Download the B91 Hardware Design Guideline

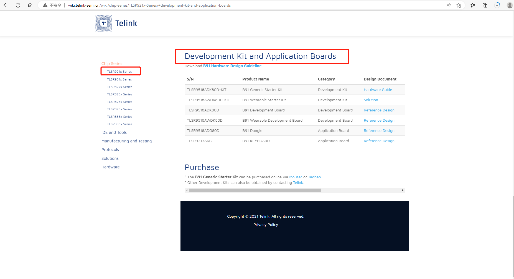232,66
